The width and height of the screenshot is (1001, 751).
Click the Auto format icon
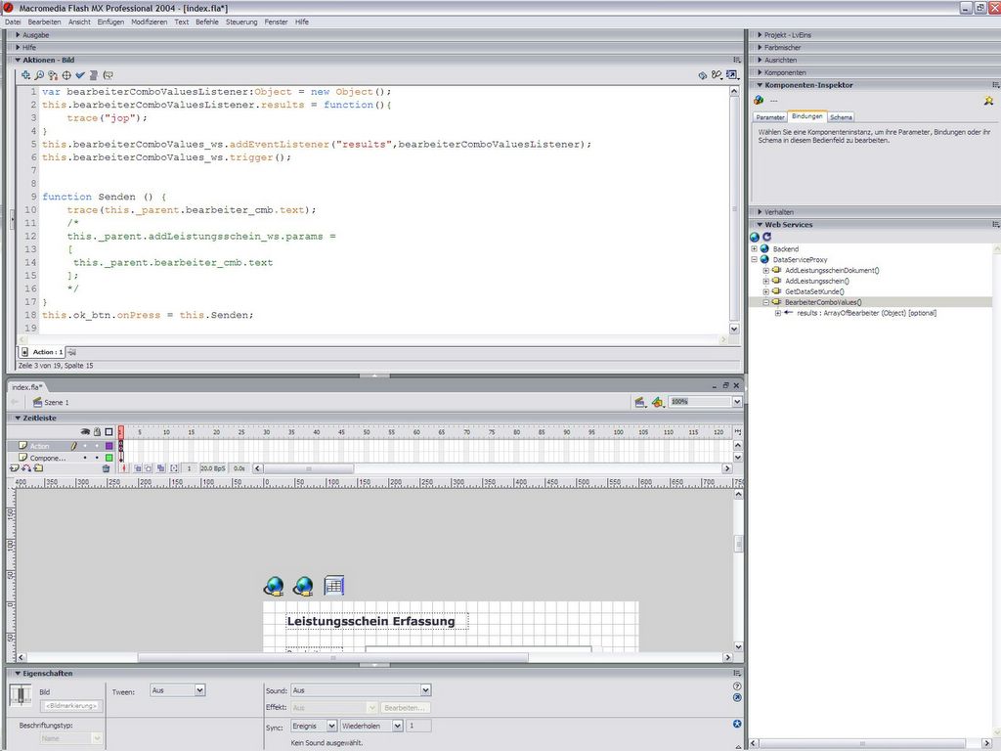[x=93, y=75]
